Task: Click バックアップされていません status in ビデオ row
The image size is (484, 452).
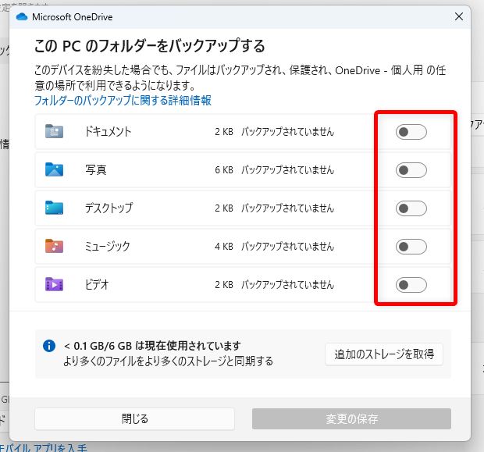Action: [288, 284]
